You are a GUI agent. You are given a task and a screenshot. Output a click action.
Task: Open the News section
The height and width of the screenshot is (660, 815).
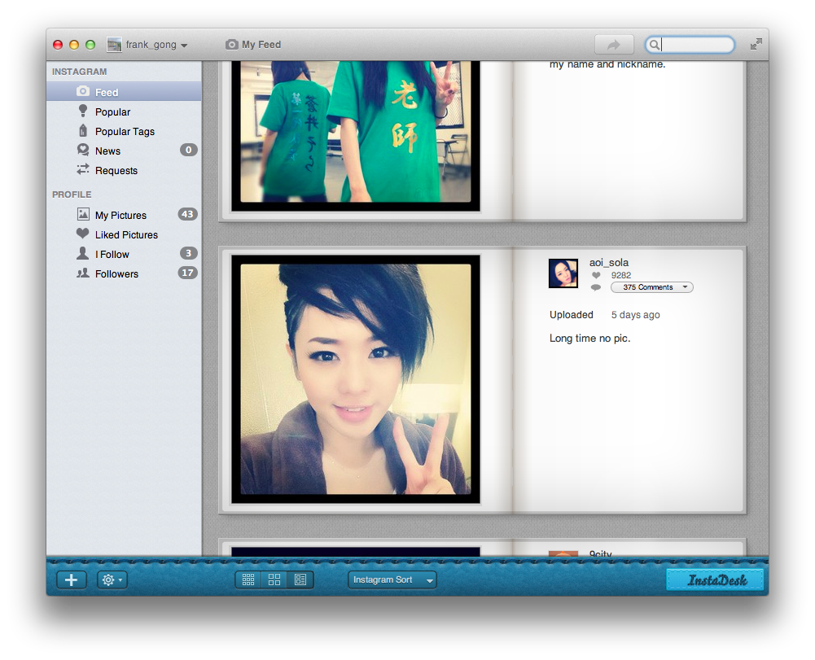(x=124, y=151)
